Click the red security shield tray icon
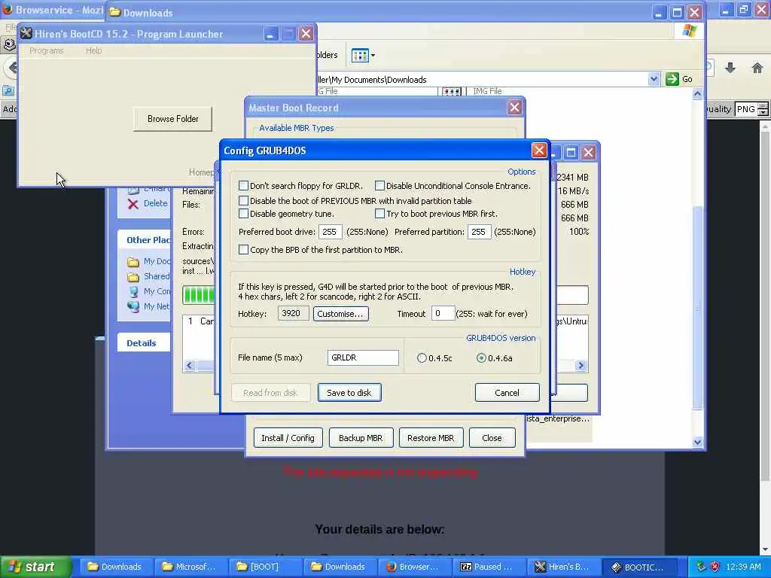Viewport: 771px width, 578px height. click(x=715, y=567)
